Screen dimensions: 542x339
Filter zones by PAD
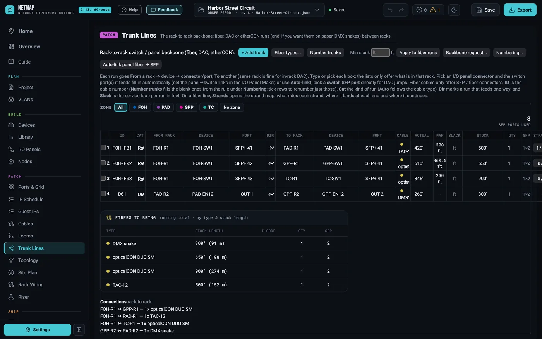(x=163, y=107)
